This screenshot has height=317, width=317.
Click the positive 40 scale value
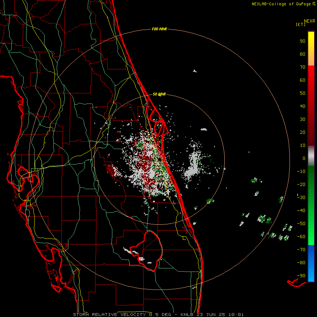coord(303,106)
